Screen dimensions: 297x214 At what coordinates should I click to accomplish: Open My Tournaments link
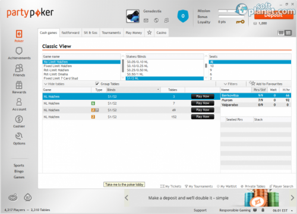coord(199,186)
